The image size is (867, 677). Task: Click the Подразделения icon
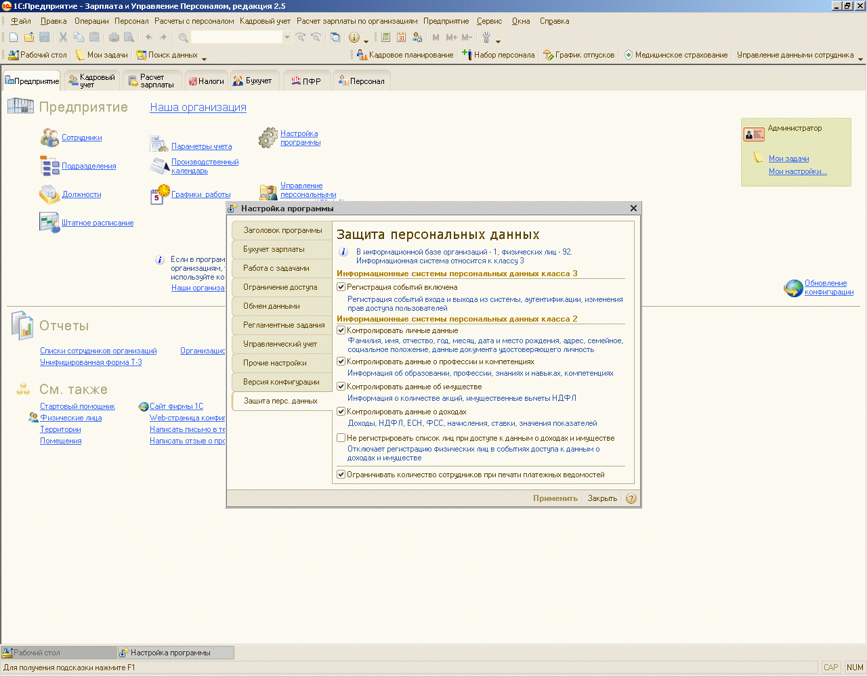[49, 166]
